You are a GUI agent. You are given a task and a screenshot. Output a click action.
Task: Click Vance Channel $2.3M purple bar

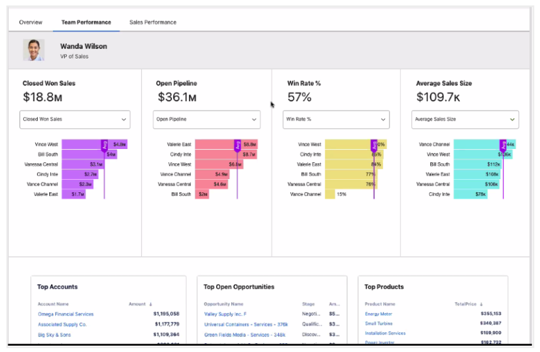[77, 184]
